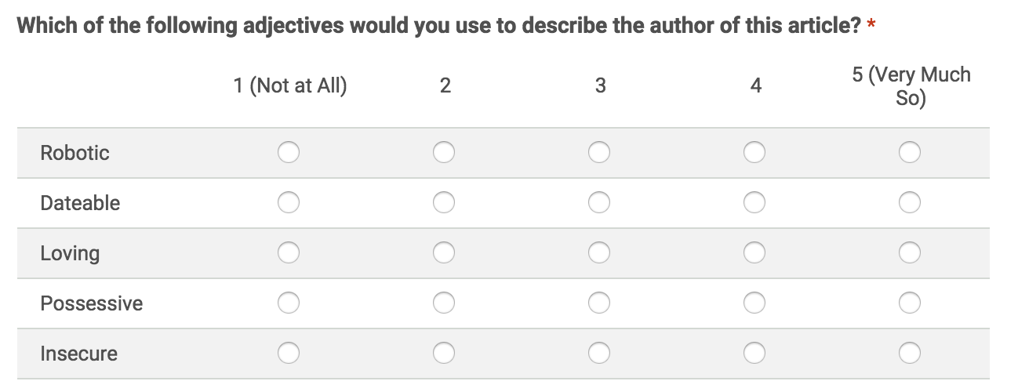Image resolution: width=1018 pixels, height=392 pixels.
Task: Rate Loving as 5 (Very Much So)
Action: pos(910,252)
